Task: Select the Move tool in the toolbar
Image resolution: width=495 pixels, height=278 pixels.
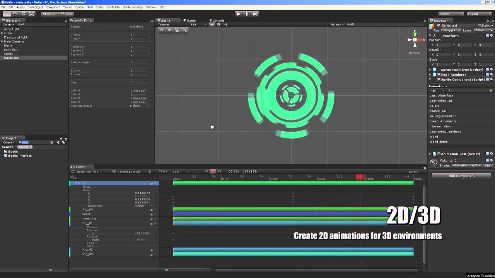Action: pos(15,14)
